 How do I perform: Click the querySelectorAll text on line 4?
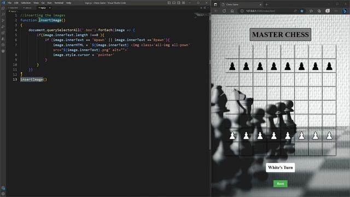pyautogui.click(x=63, y=30)
